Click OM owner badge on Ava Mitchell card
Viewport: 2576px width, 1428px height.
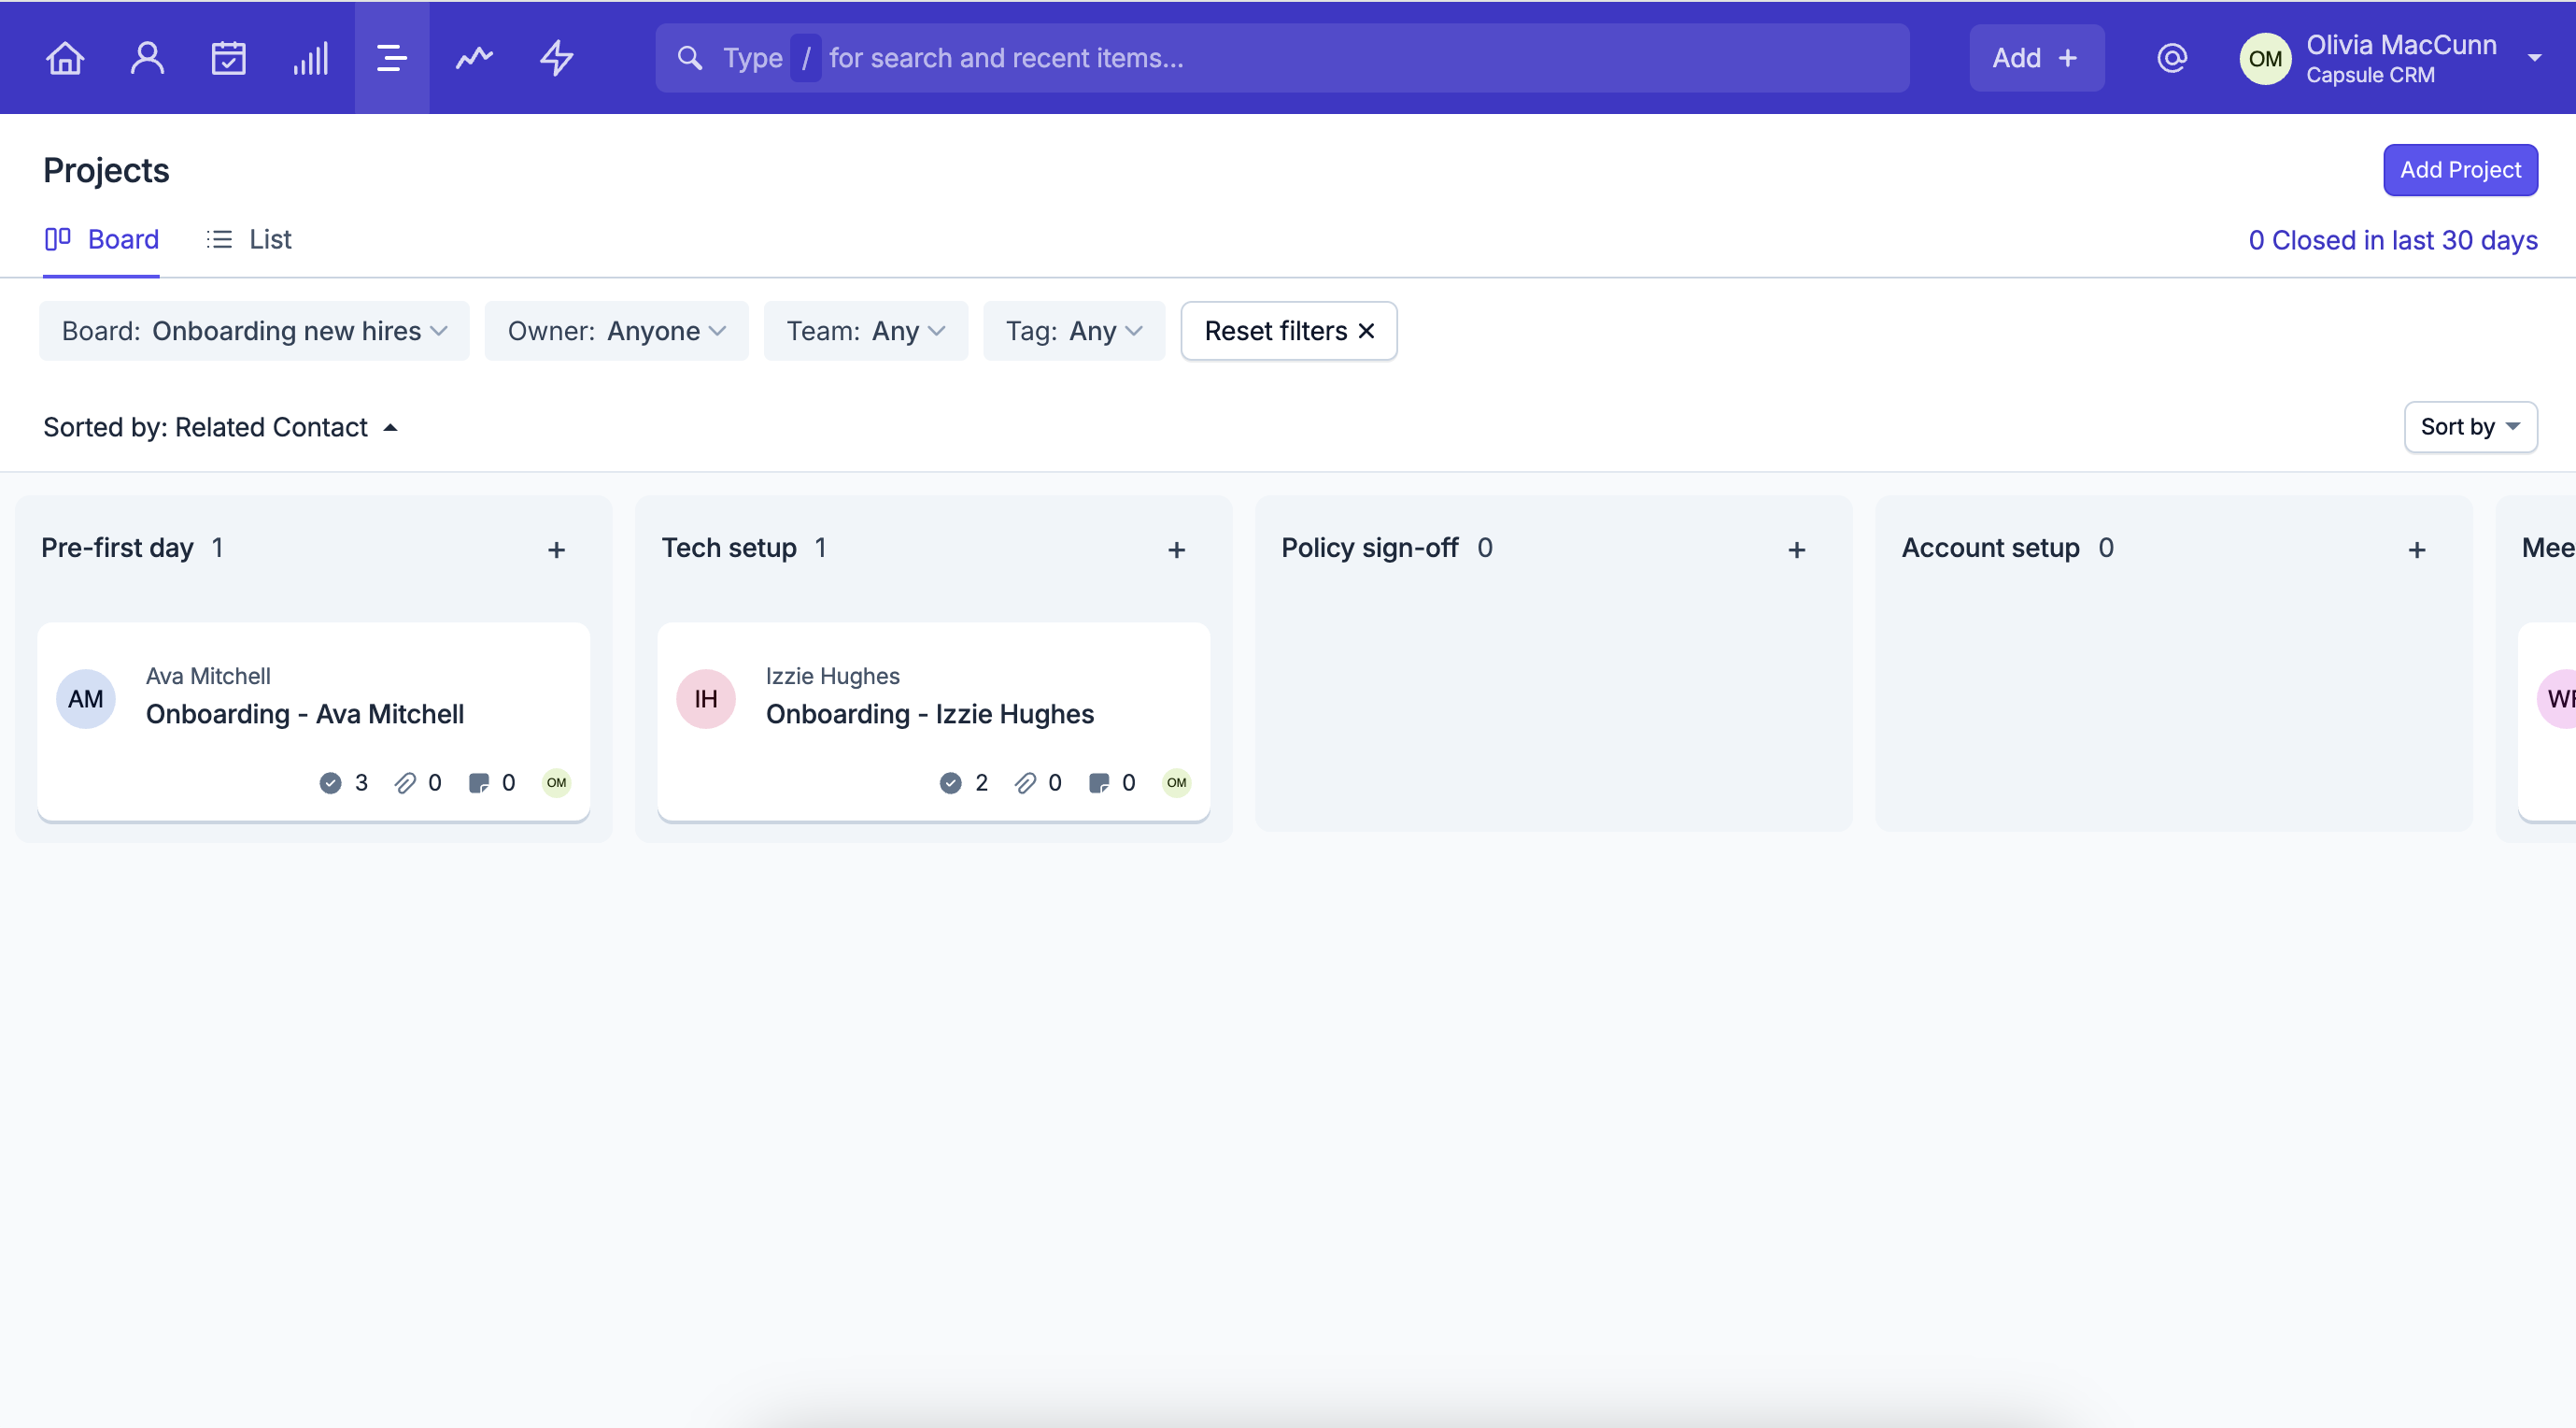[557, 782]
